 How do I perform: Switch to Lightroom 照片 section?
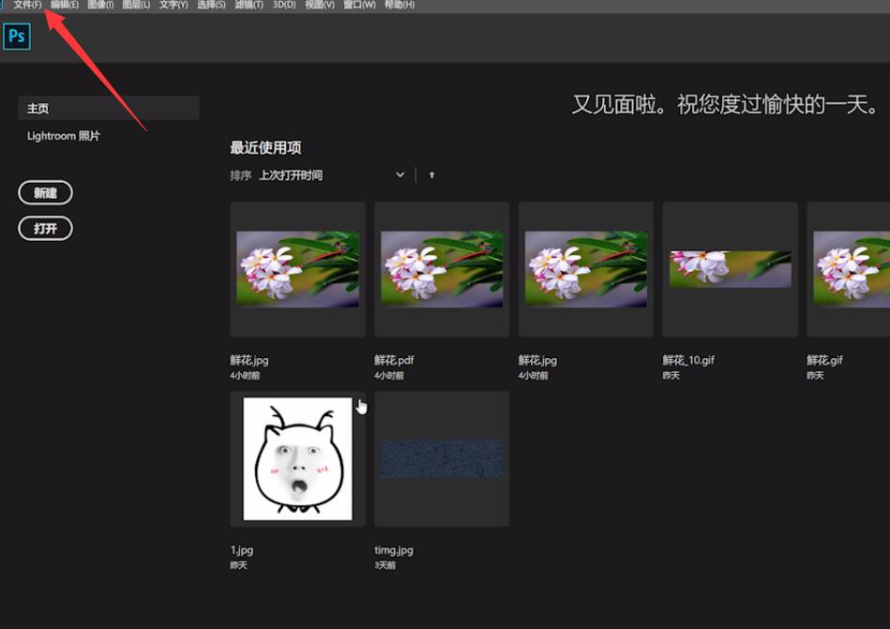pos(64,136)
